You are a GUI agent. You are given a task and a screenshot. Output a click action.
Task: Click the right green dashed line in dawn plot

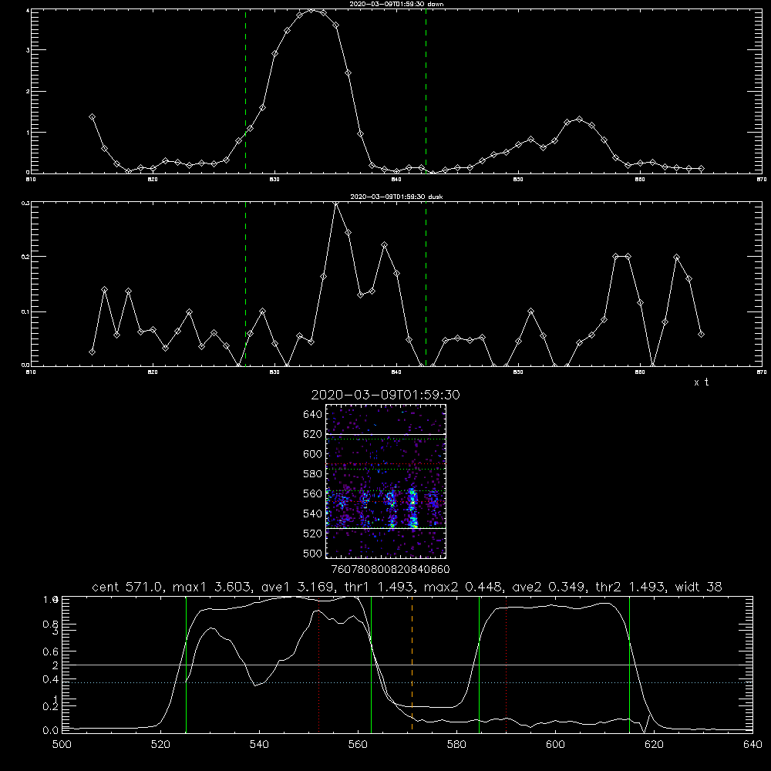426,91
